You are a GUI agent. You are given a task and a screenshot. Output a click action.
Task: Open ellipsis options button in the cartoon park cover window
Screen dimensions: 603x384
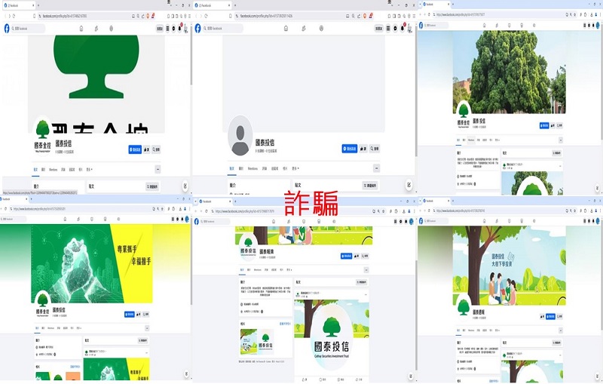click(561, 330)
